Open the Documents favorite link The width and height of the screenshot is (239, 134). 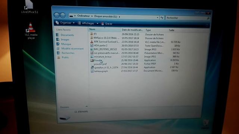pos(67,35)
